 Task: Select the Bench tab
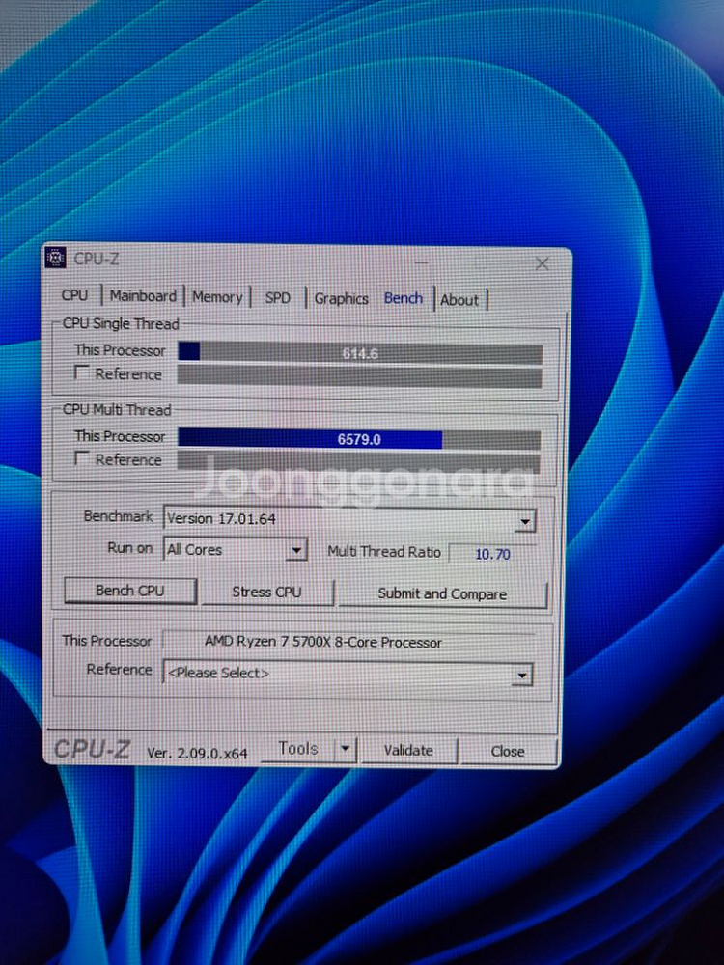404,298
